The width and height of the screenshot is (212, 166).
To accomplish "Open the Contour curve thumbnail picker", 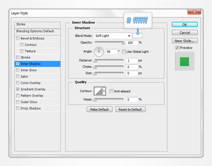I will tap(98, 91).
